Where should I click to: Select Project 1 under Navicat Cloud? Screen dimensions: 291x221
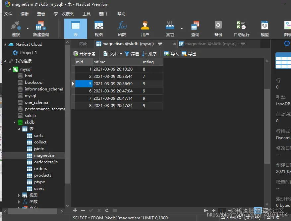[29, 53]
